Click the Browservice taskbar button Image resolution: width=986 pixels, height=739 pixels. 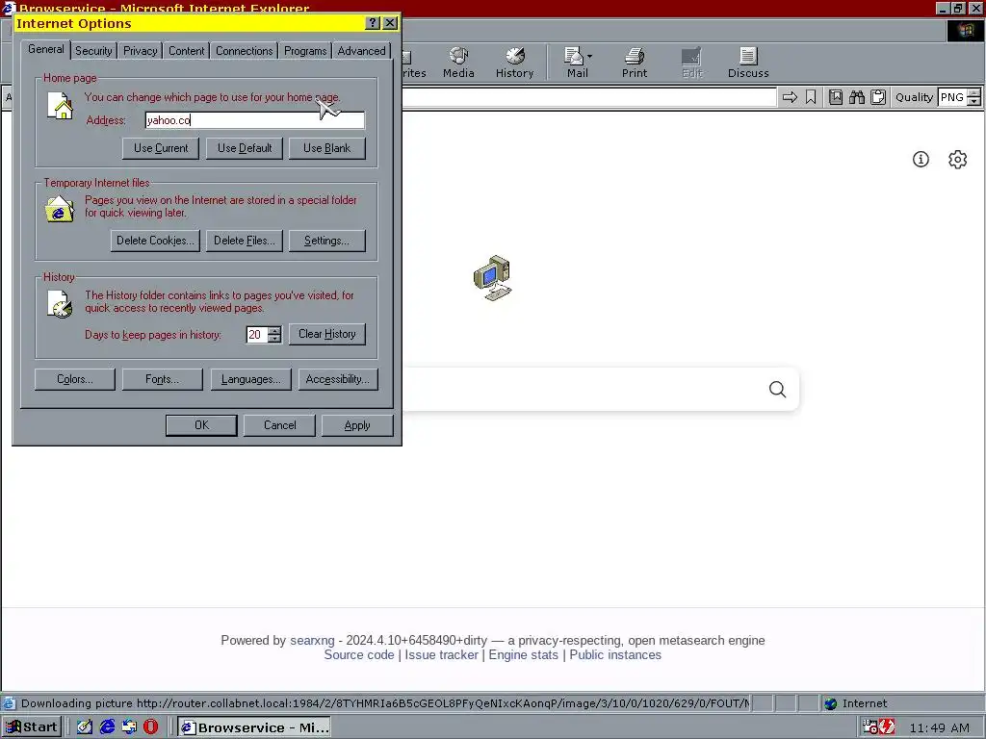pos(253,727)
